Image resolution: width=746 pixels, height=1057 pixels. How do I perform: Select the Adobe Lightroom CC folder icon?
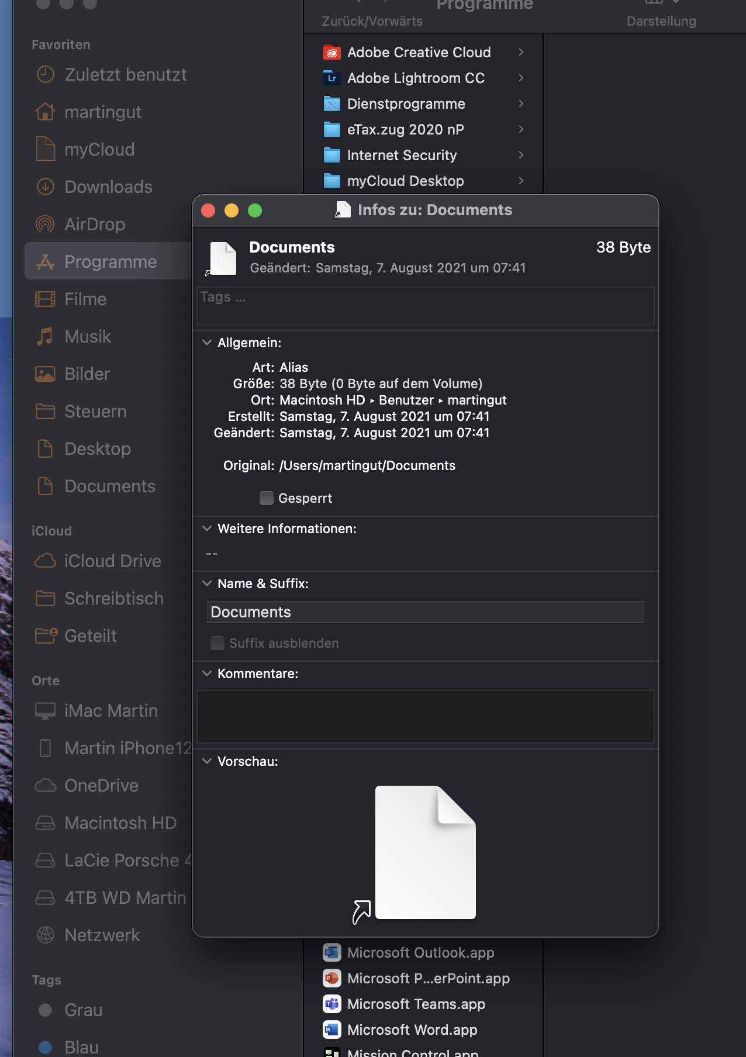click(332, 78)
